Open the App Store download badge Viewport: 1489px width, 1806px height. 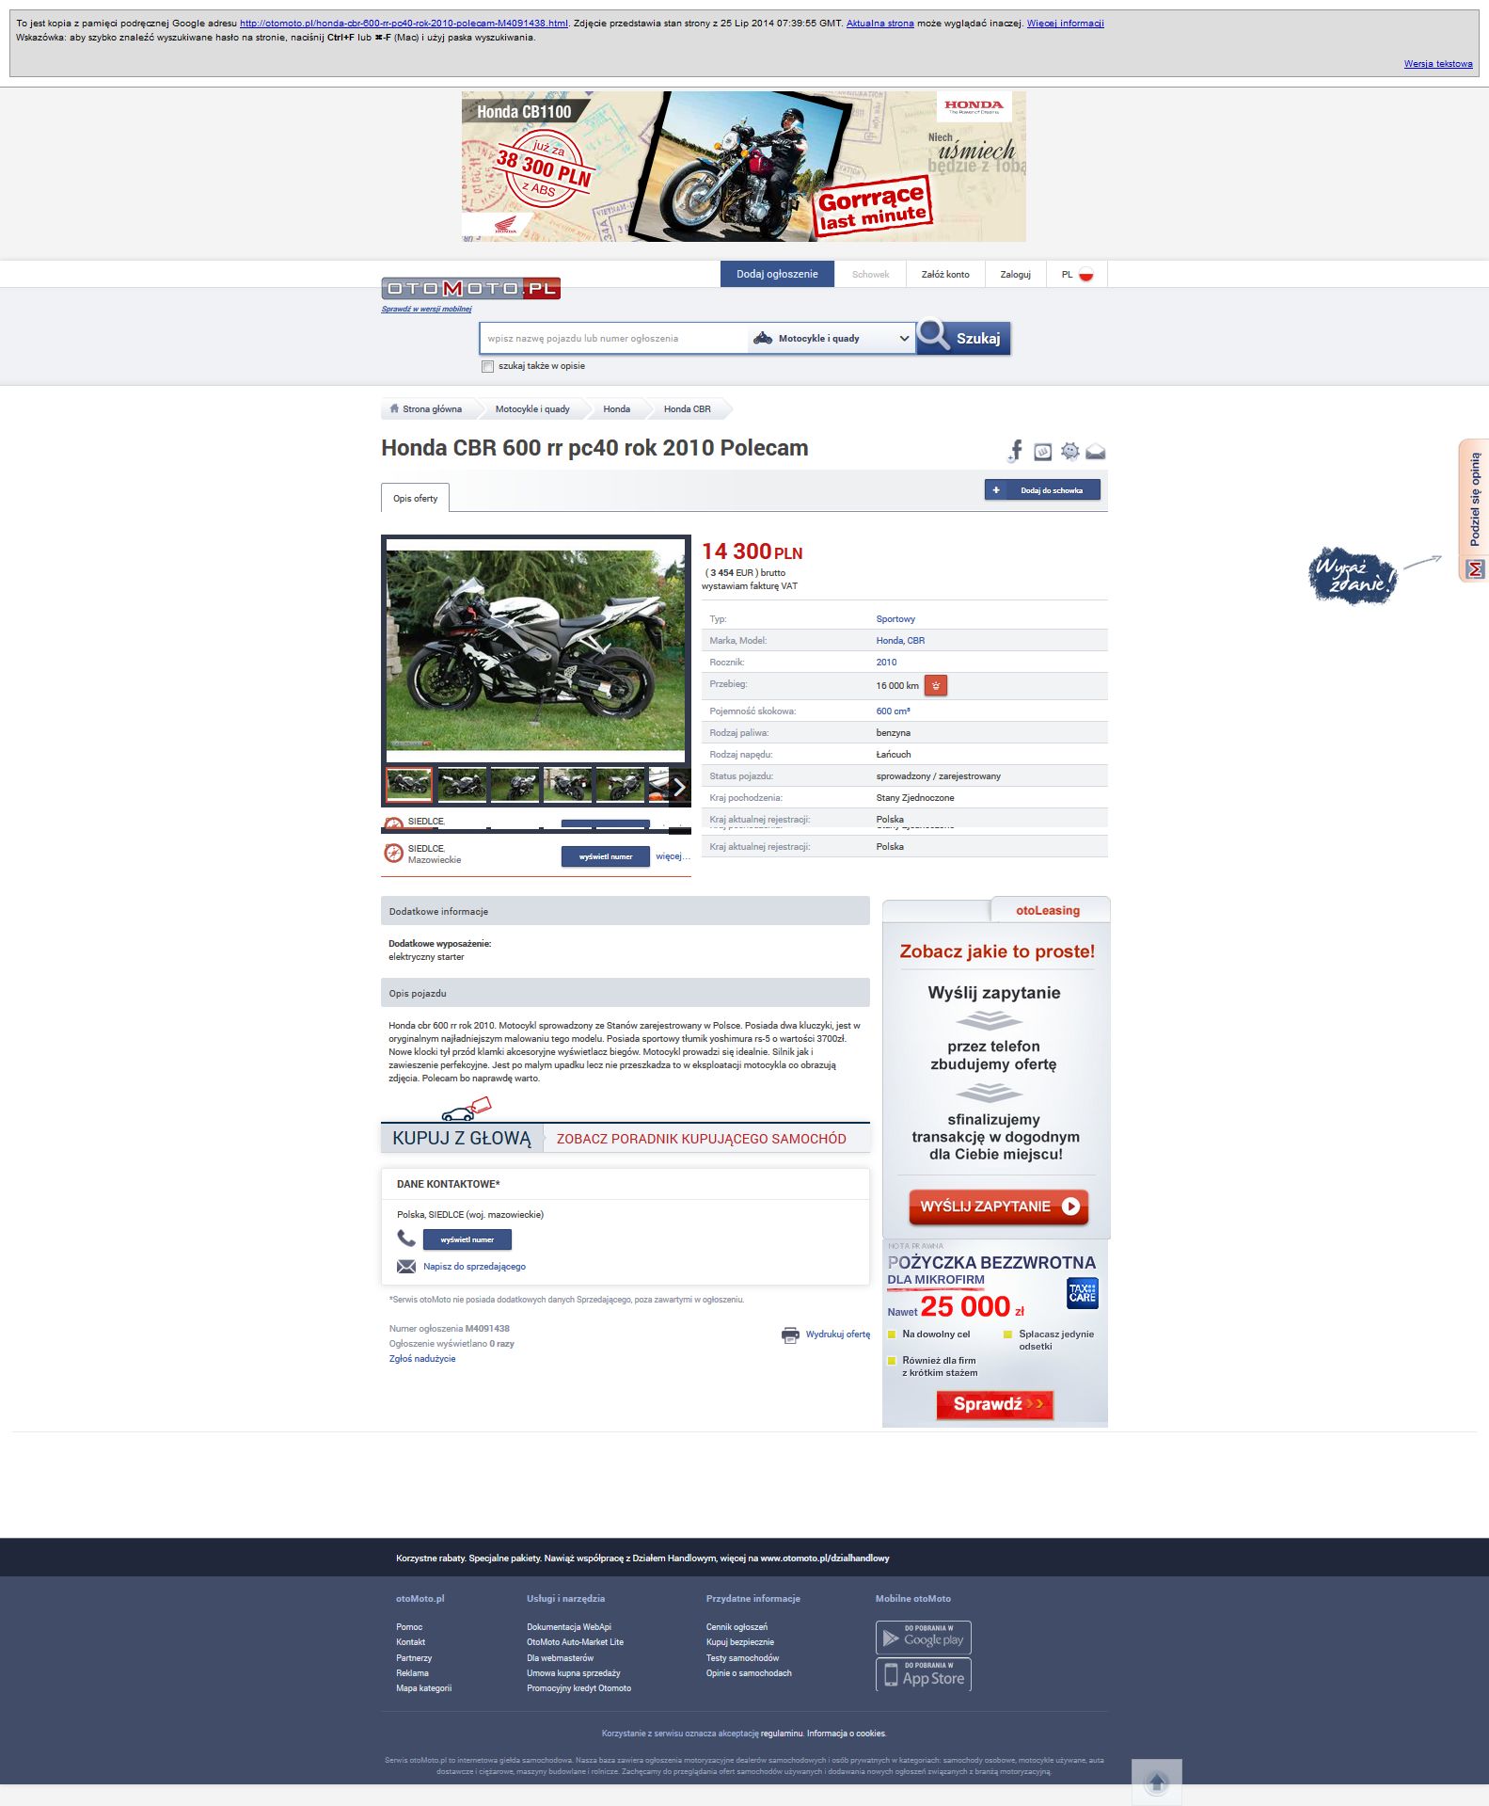924,1674
